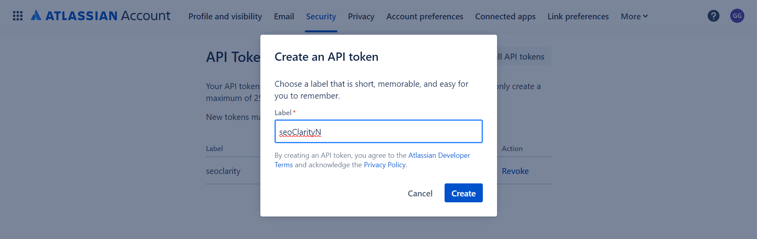Click the seoclarity token label in the table
The image size is (757, 239).
(x=223, y=171)
